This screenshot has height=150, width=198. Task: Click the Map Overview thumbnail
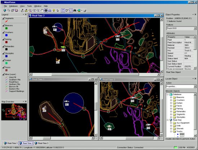coord(14,112)
